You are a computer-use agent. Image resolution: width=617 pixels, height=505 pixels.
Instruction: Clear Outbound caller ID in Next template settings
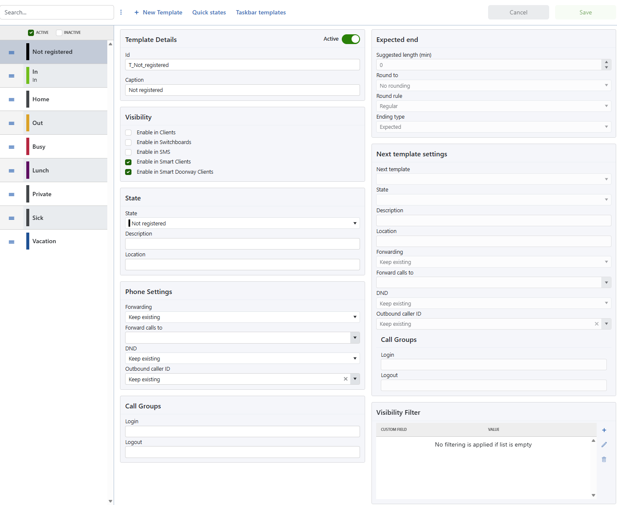point(597,324)
